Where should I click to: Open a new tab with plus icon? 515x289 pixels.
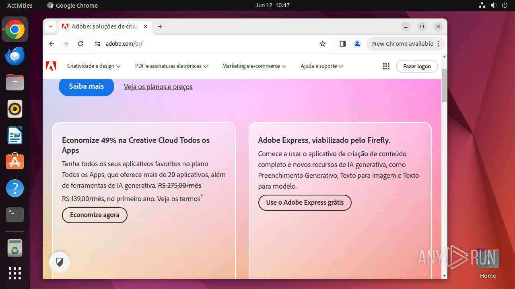pos(160,26)
